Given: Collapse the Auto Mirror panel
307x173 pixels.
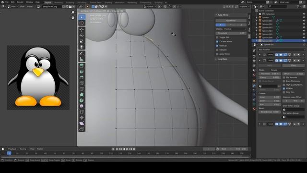Looking at the screenshot, I should coord(216,15).
